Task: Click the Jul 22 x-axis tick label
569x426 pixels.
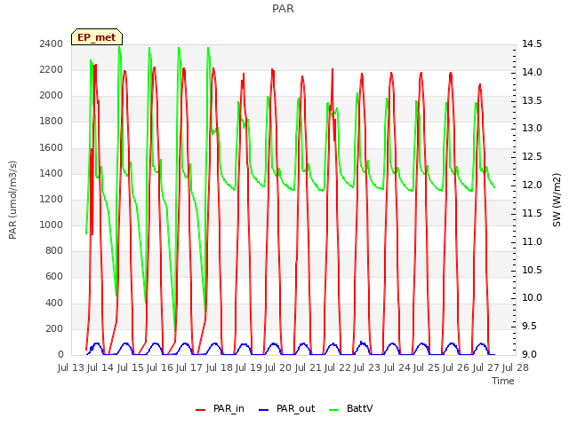Action: tap(338, 367)
